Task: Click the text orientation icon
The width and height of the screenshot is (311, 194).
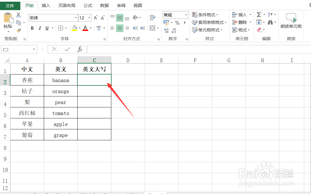Action: pos(135,17)
